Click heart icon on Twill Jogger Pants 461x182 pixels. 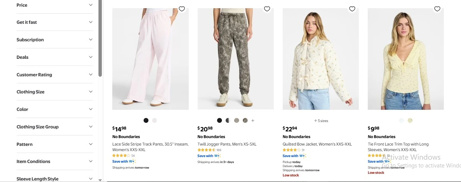(267, 9)
